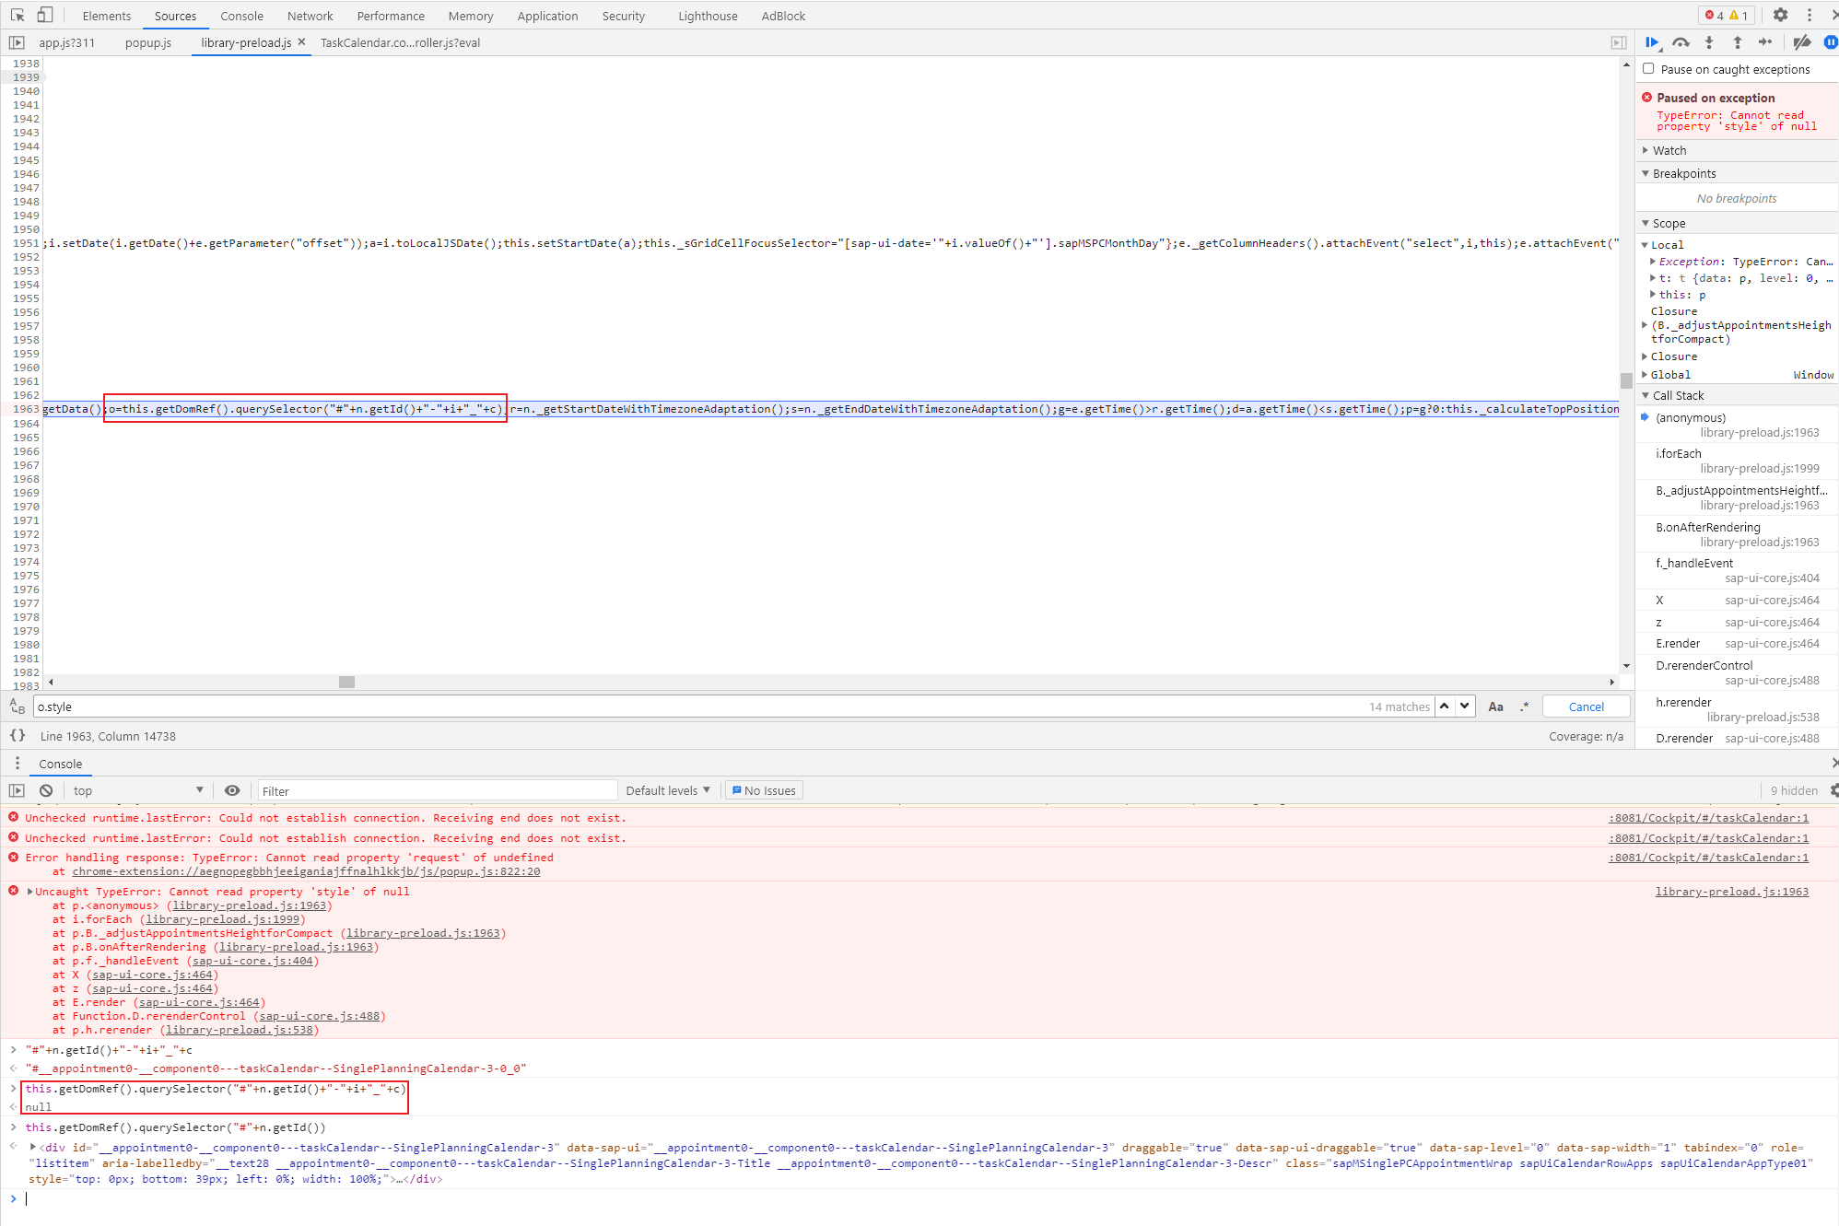Resume script execution in the debugger

(1652, 42)
